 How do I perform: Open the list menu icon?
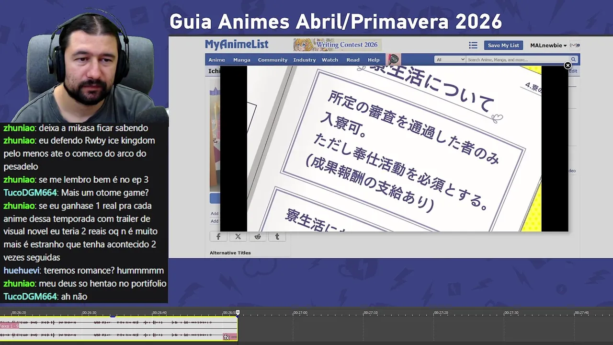coord(473,45)
